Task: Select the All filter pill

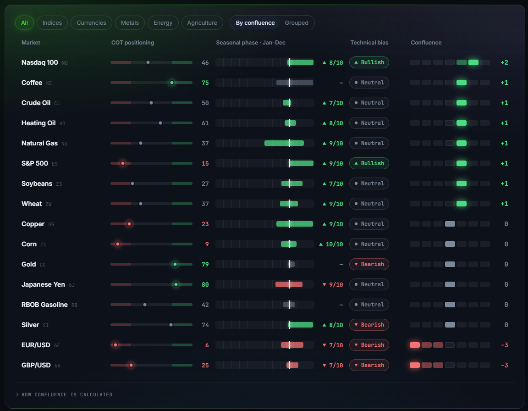Action: (24, 23)
